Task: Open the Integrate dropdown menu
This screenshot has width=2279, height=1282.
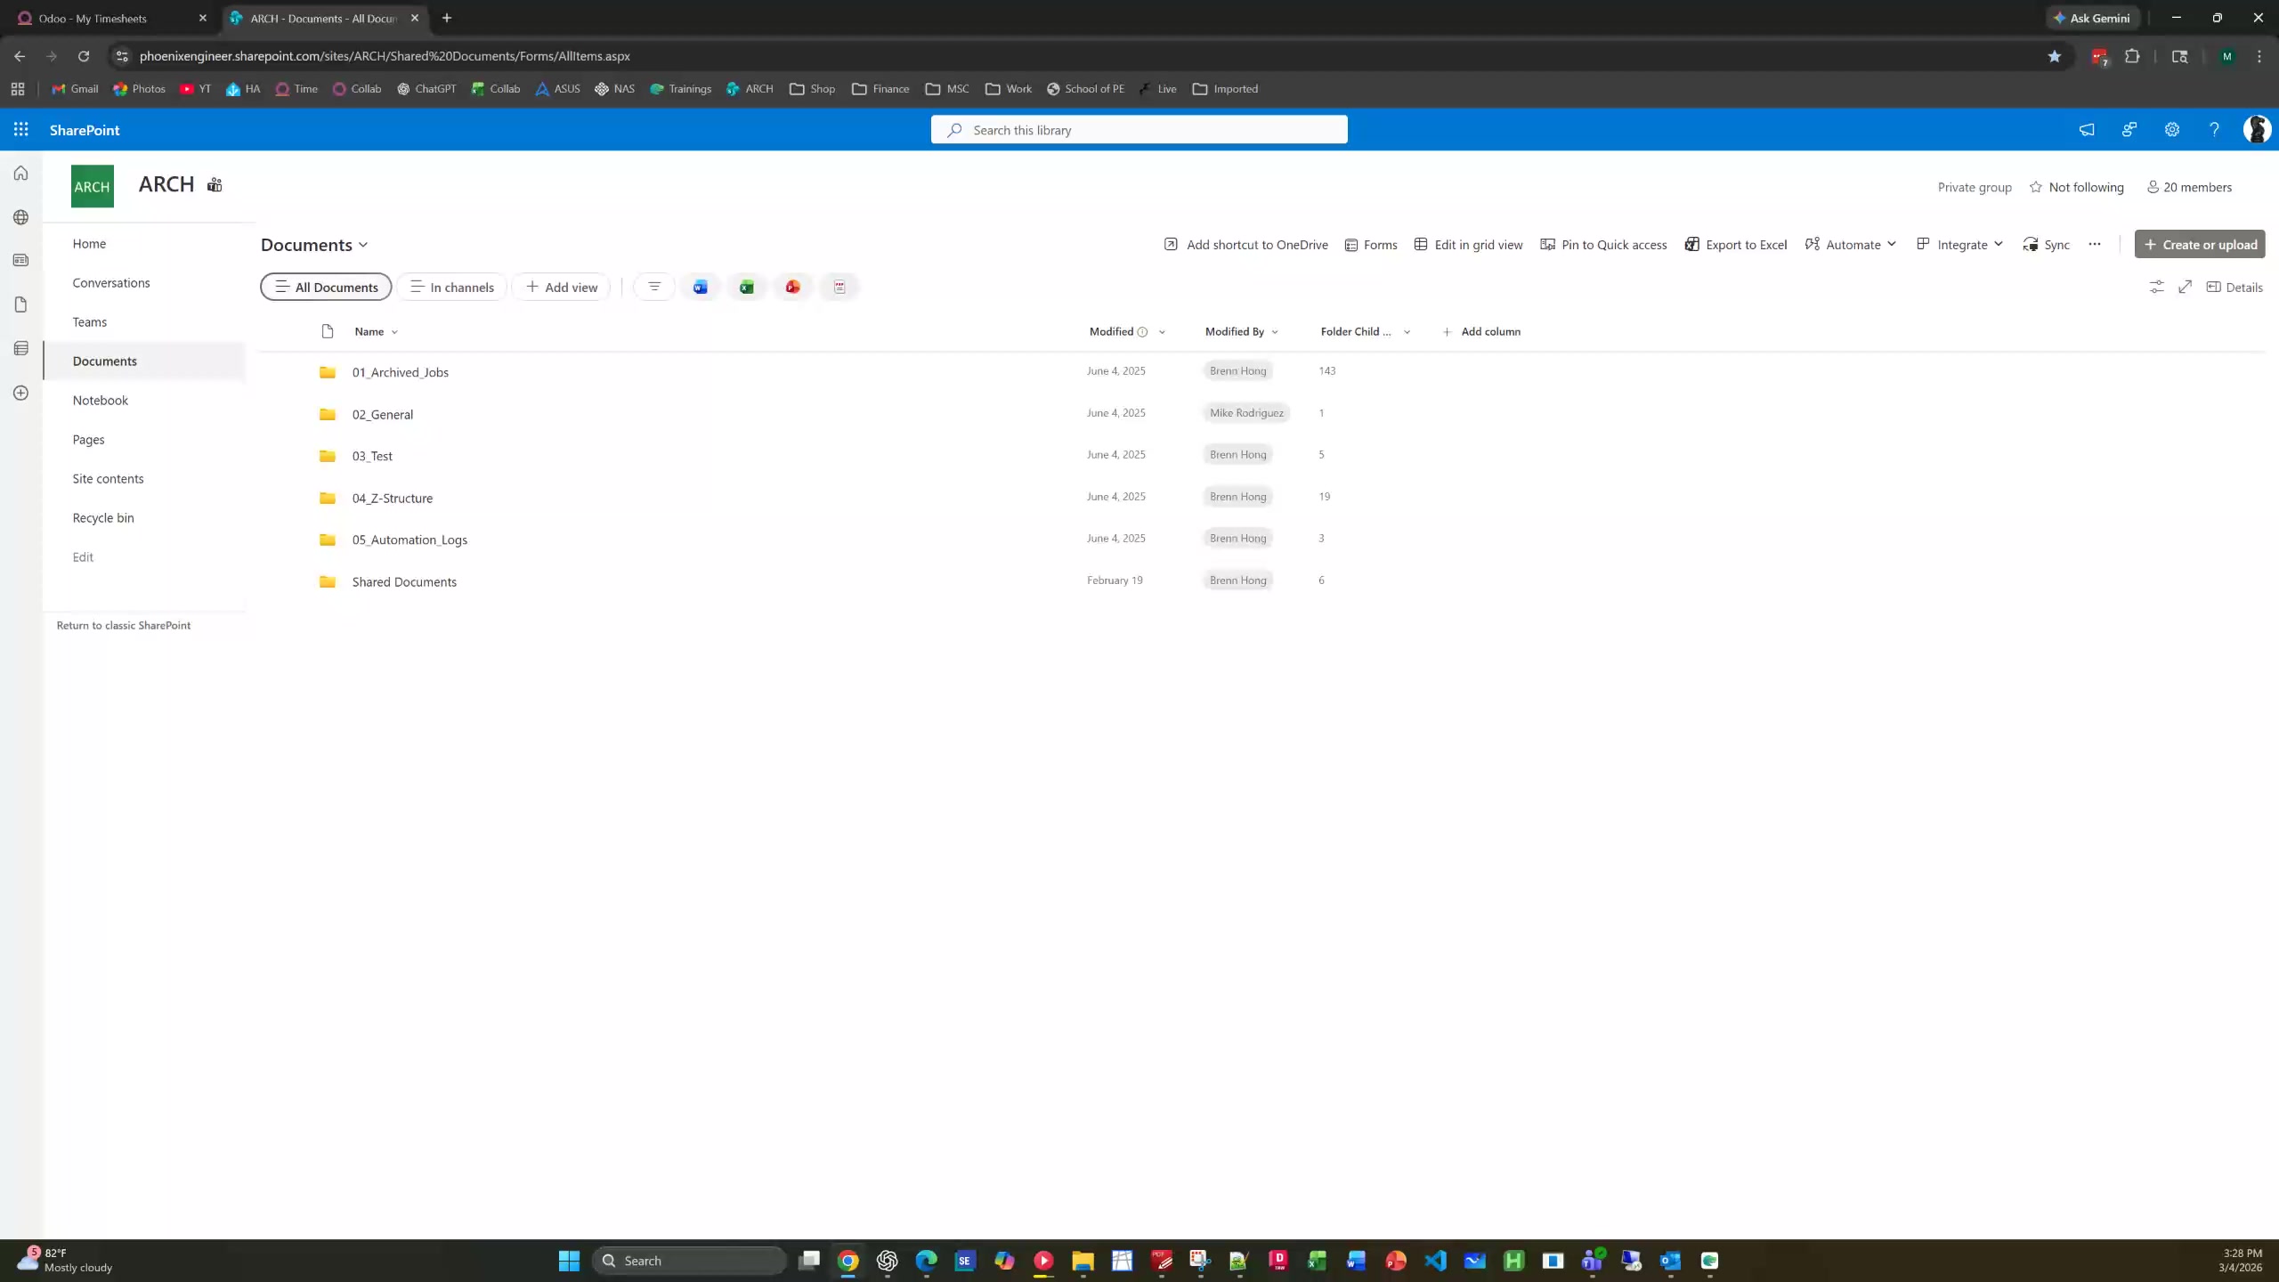Action: 1959,245
